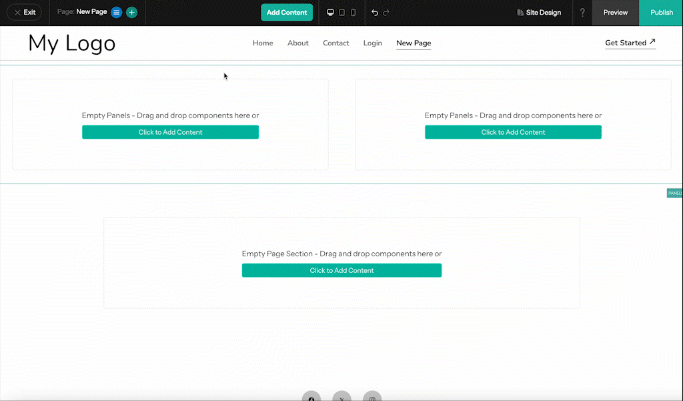
Task: Add a new page with the plus icon
Action: [131, 12]
